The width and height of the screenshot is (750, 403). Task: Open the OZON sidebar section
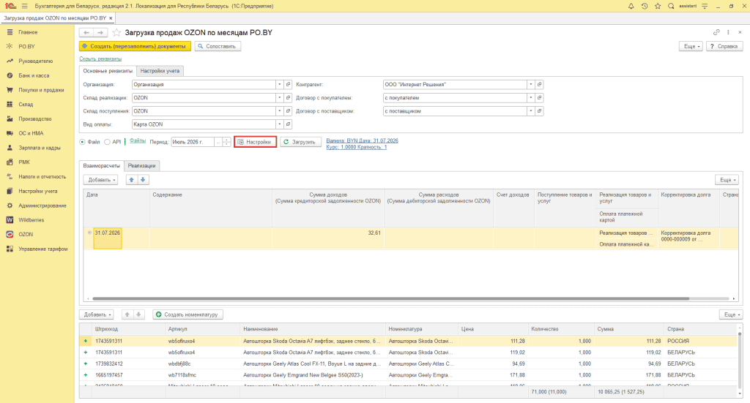point(26,235)
